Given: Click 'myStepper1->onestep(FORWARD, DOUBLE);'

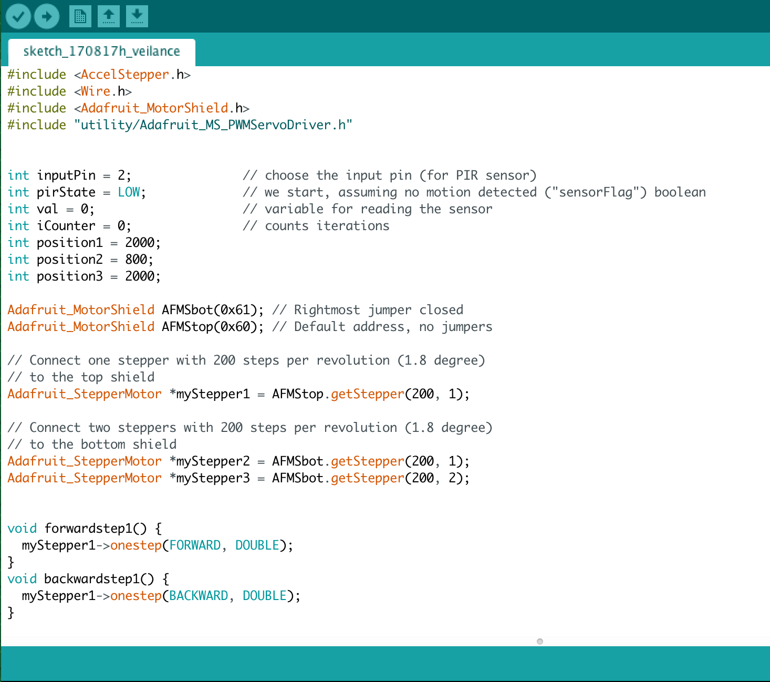Looking at the screenshot, I should (158, 545).
